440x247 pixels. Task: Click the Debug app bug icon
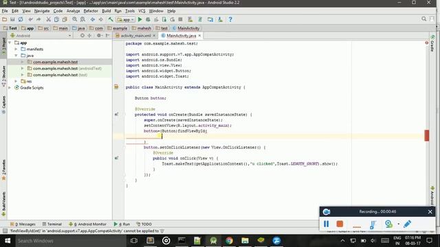click(148, 20)
